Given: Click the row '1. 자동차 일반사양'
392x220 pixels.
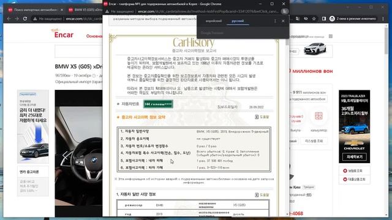Looking at the screenshot, I should tap(194, 131).
